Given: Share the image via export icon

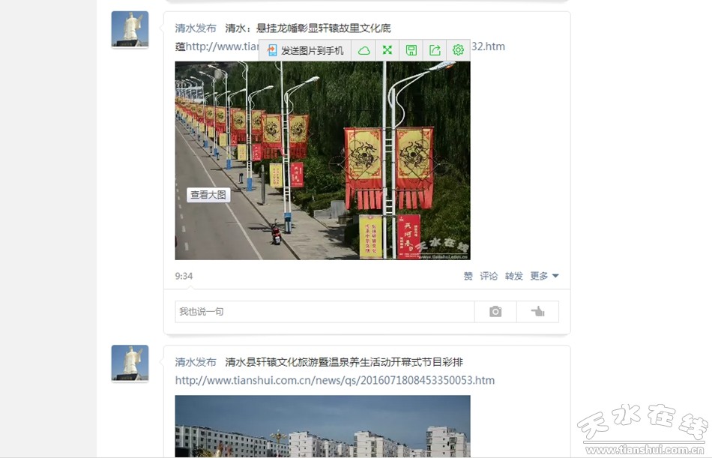Looking at the screenshot, I should [x=435, y=50].
